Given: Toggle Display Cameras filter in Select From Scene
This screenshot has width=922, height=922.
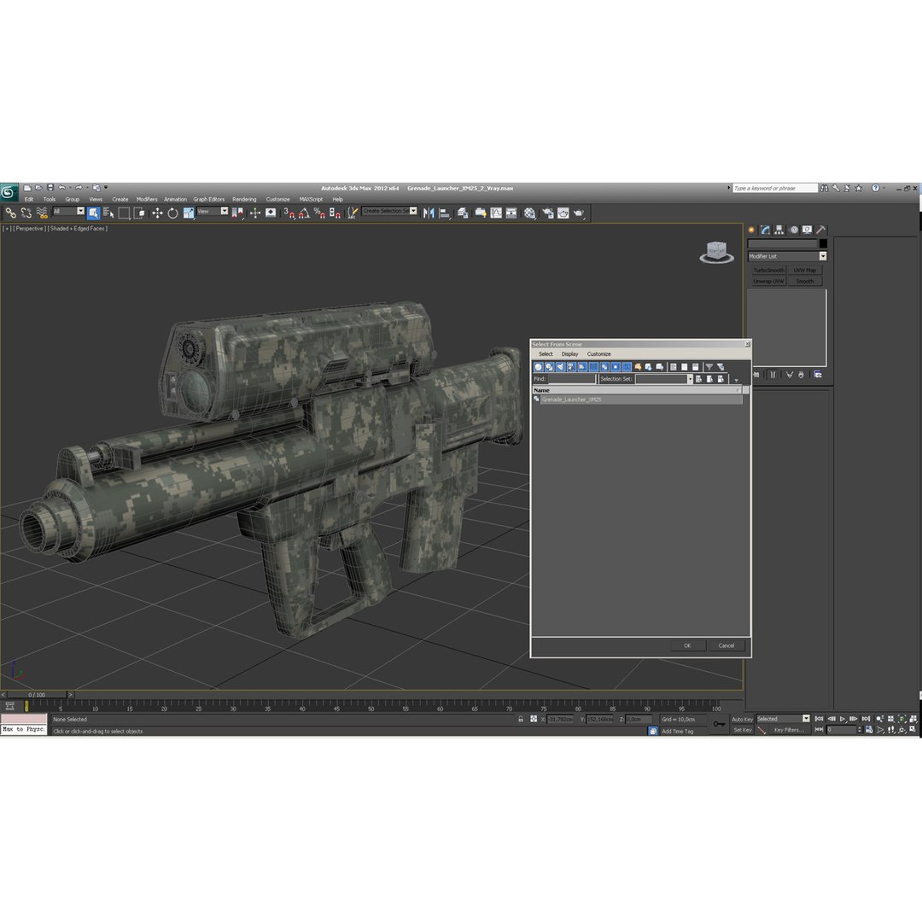Looking at the screenshot, I should 571,367.
